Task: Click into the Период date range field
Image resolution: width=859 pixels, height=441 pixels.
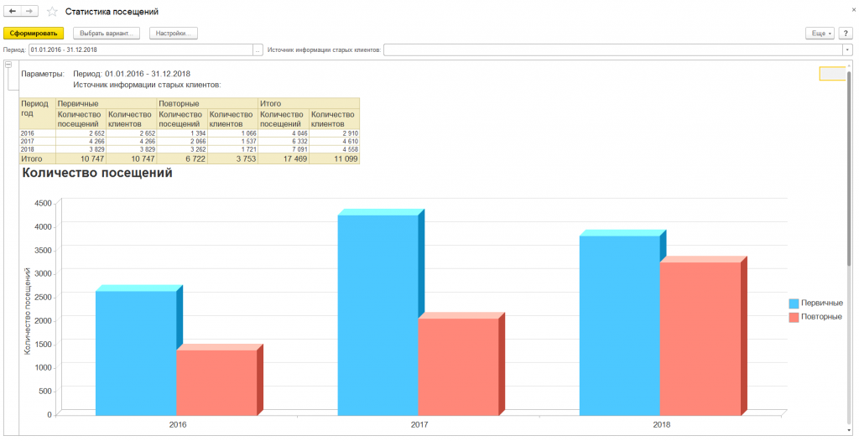Action: pos(139,50)
